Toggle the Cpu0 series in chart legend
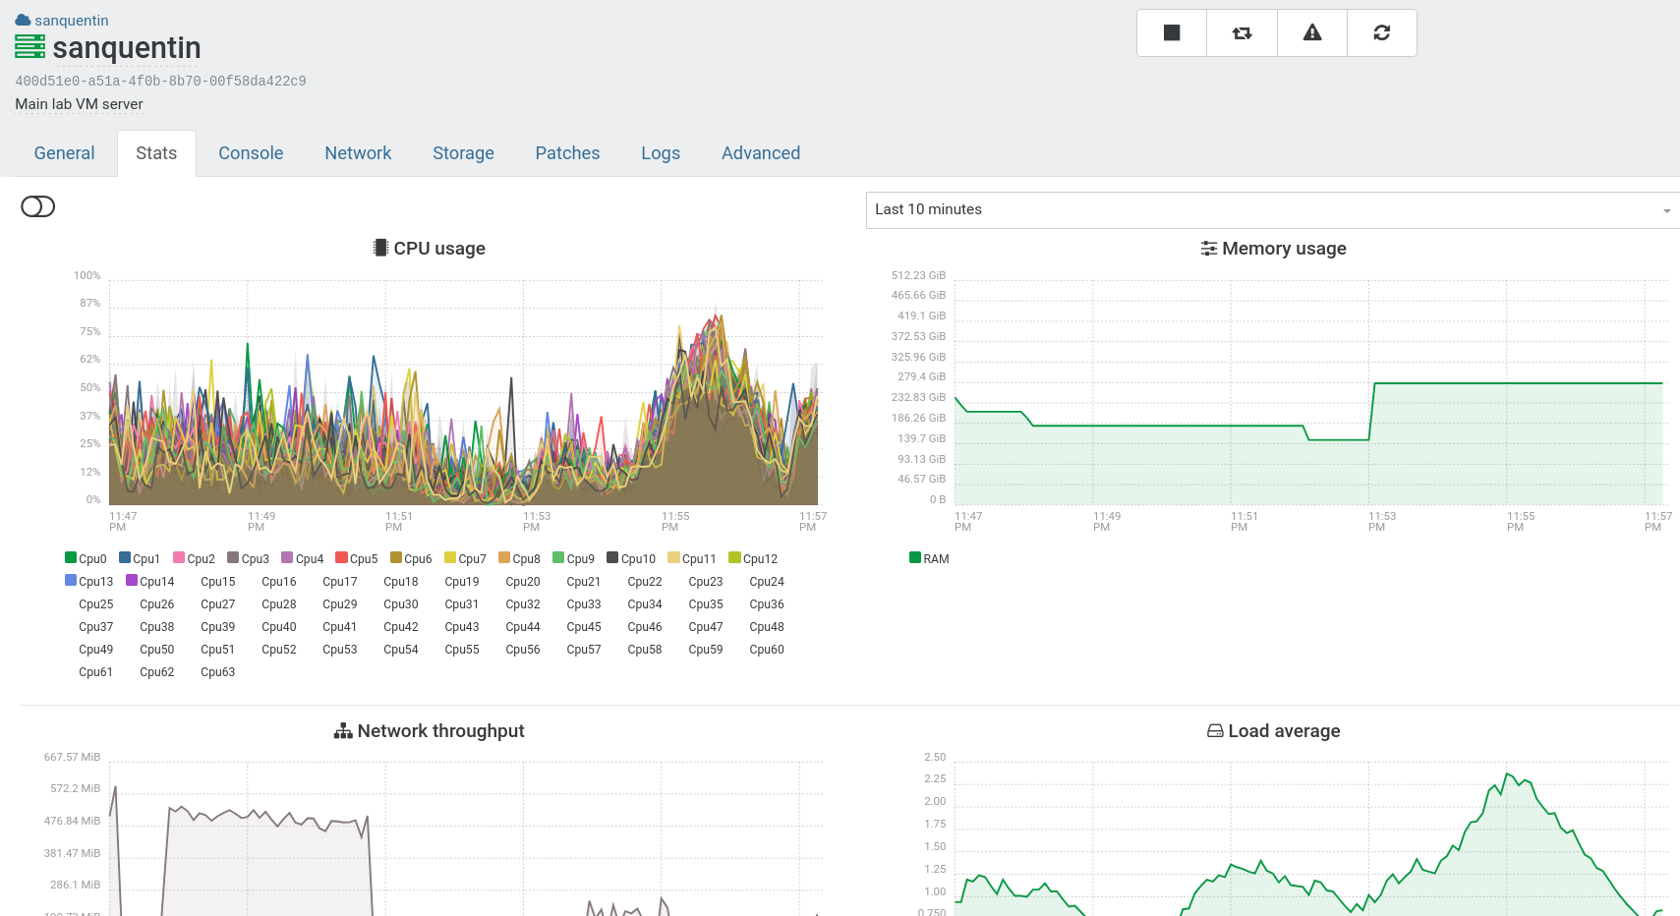The width and height of the screenshot is (1680, 916). coord(86,558)
